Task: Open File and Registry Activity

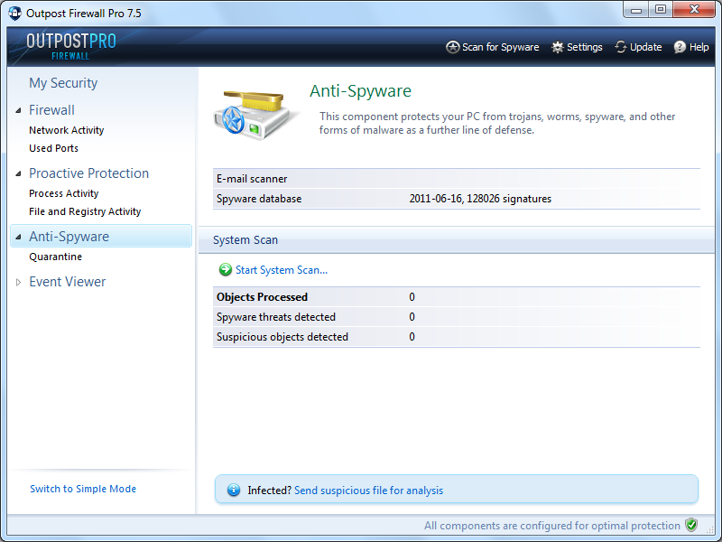Action: point(85,211)
